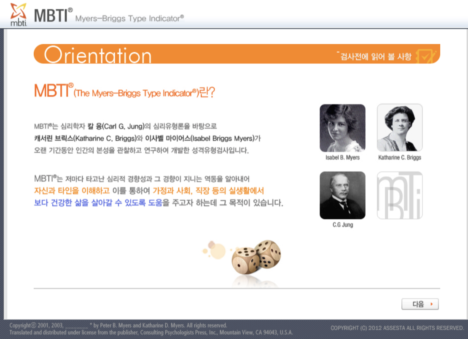Click the 'COPYRIGHT (C) 2012 ASSESTA' footer text
This screenshot has width=468, height=339.
[x=397, y=328]
